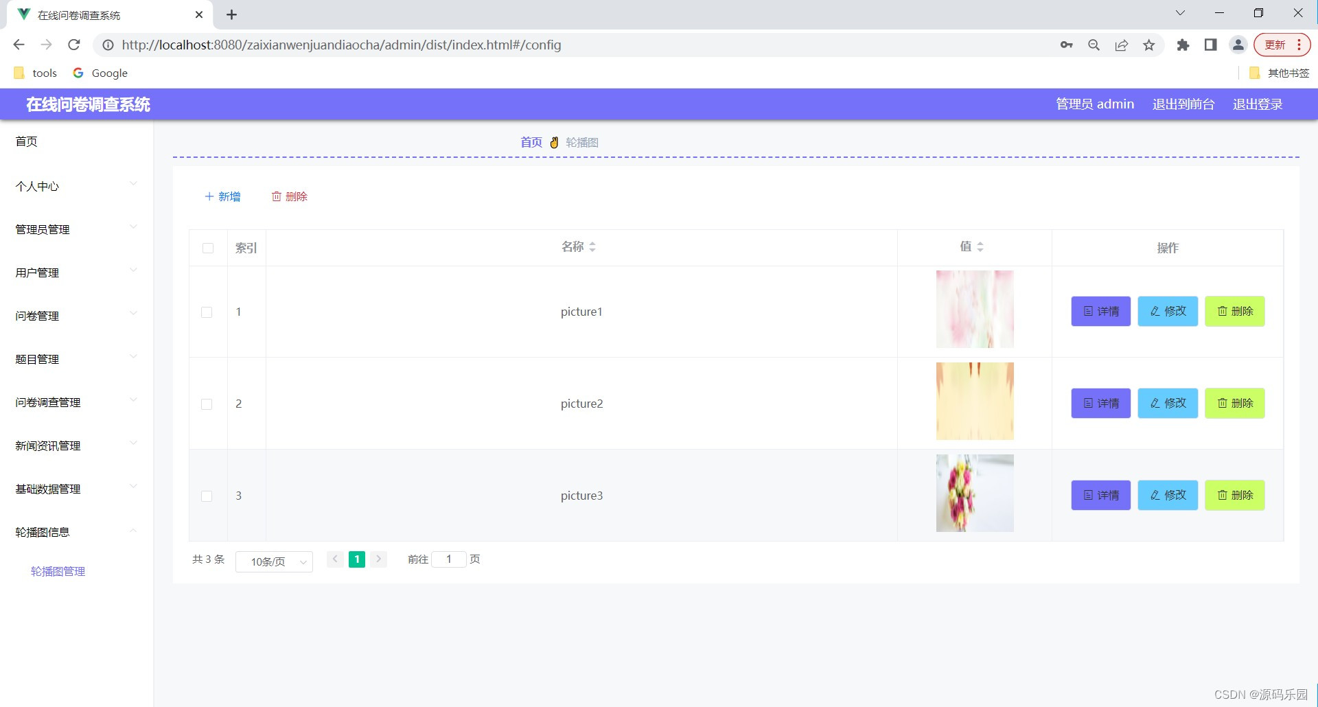Click the 前往 page number input field

point(450,559)
